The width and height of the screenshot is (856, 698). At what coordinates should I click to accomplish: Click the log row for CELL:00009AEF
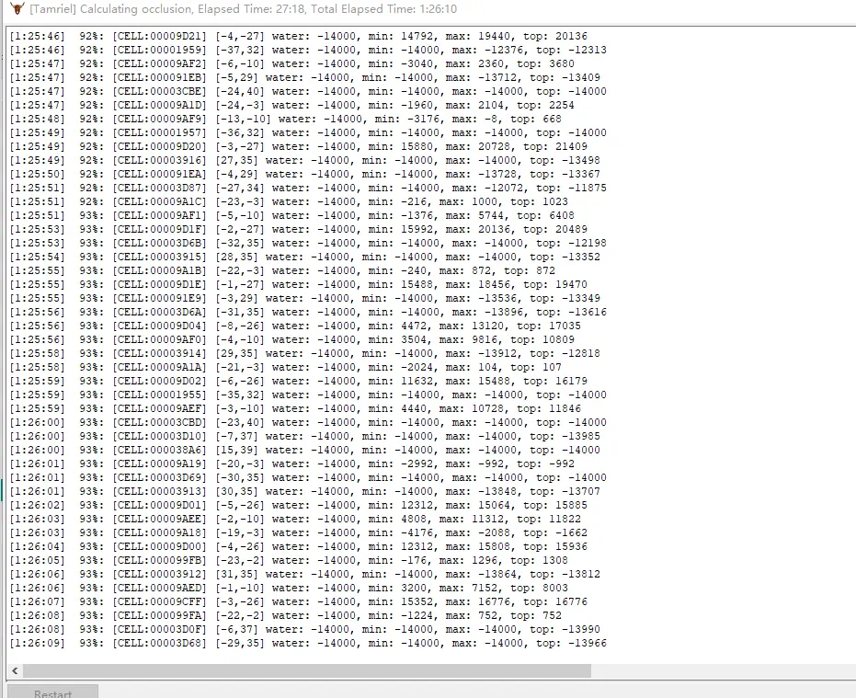point(295,408)
